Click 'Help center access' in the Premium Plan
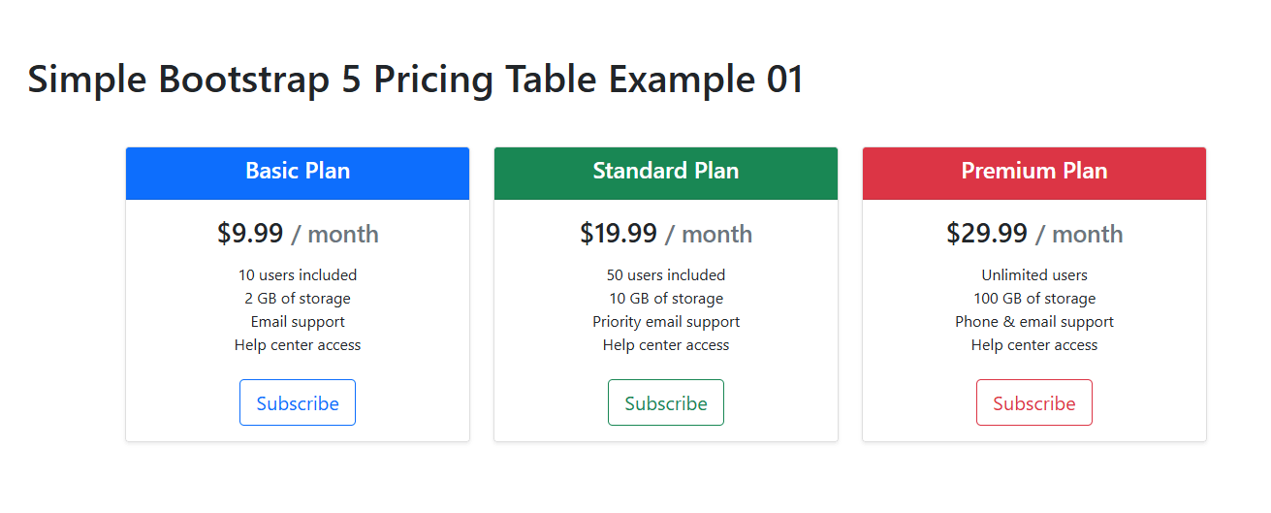 [1034, 345]
